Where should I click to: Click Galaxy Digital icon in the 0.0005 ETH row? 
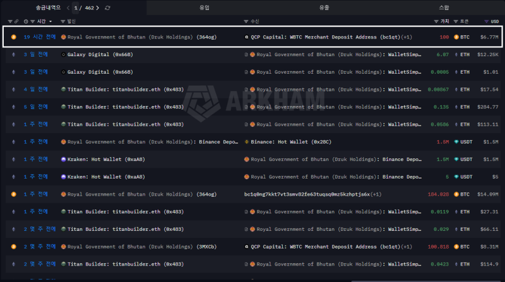(x=64, y=72)
